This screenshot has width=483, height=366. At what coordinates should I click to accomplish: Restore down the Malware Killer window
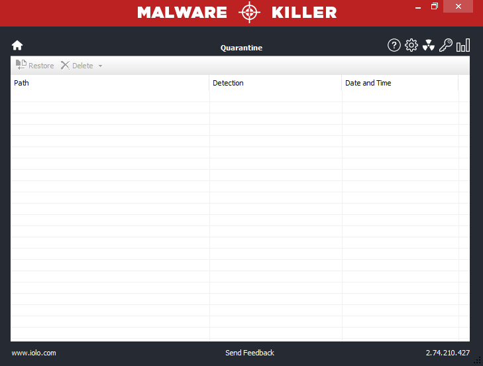(435, 7)
